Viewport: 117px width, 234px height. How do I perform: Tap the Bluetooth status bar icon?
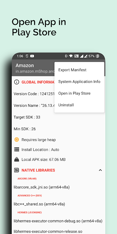(x=66, y=56)
